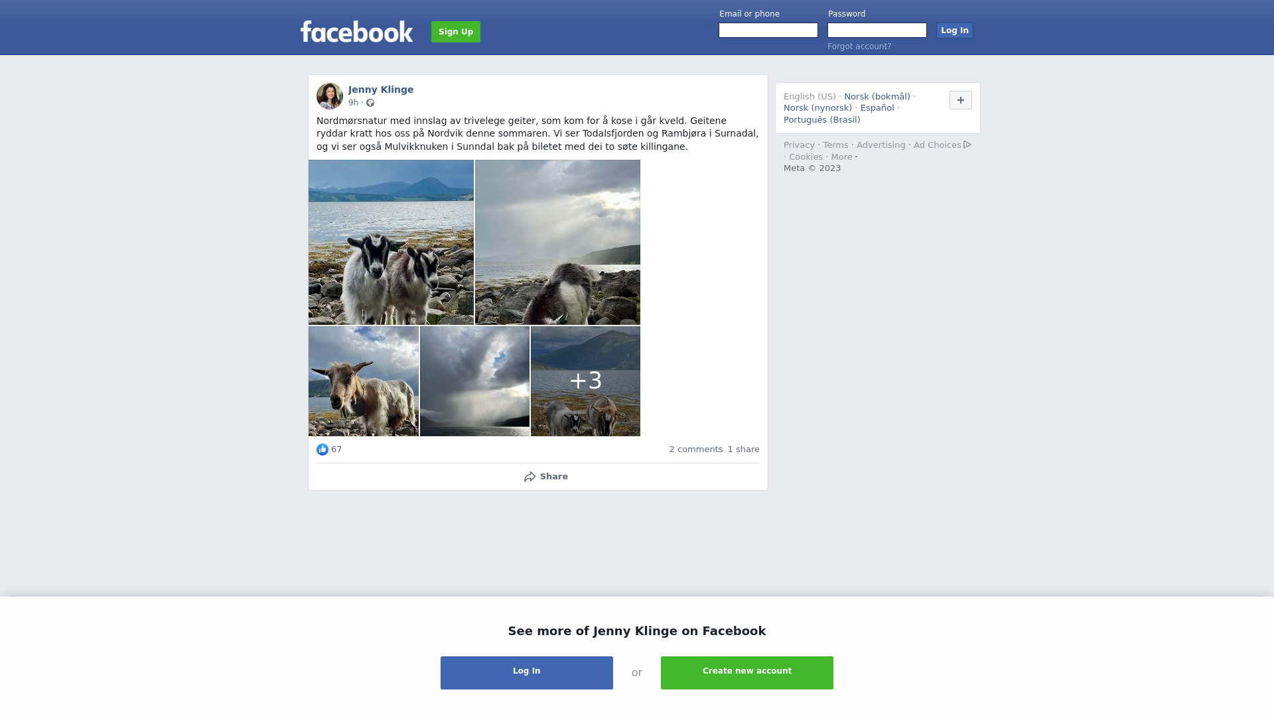Click the Create new account button
Viewport: 1274px width, 716px height.
click(x=747, y=673)
